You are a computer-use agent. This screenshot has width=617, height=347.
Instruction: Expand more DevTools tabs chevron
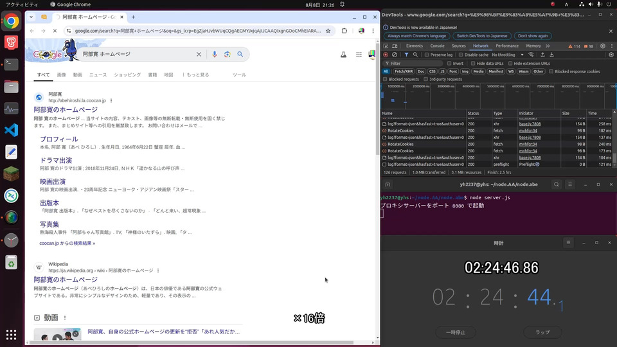click(x=548, y=46)
